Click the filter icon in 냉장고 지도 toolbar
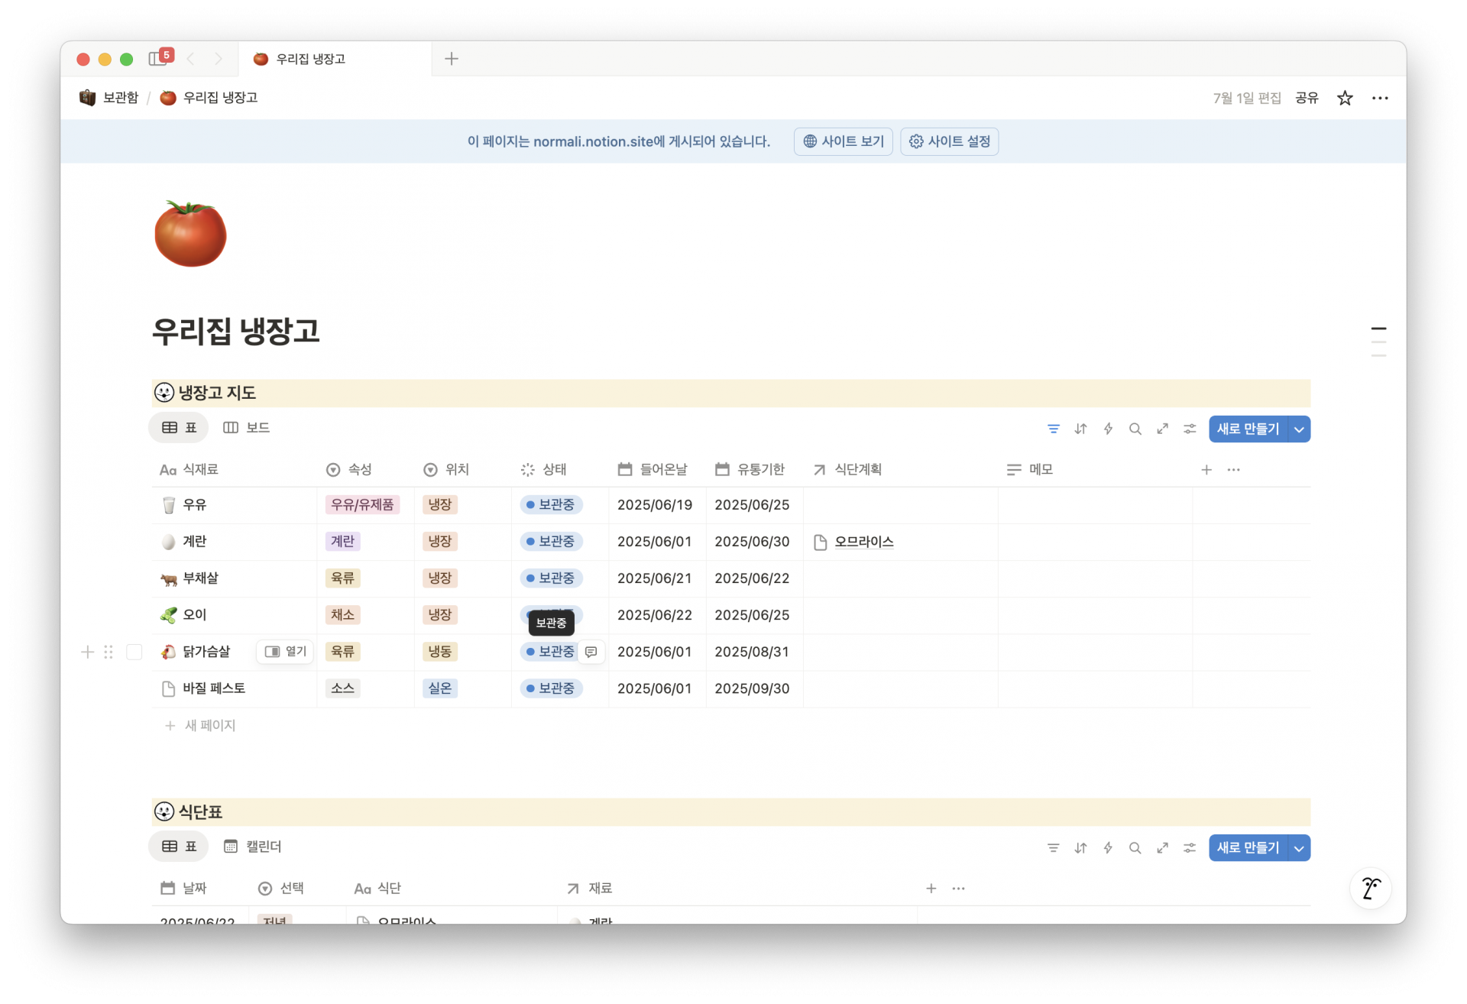This screenshot has width=1467, height=1004. [1053, 429]
